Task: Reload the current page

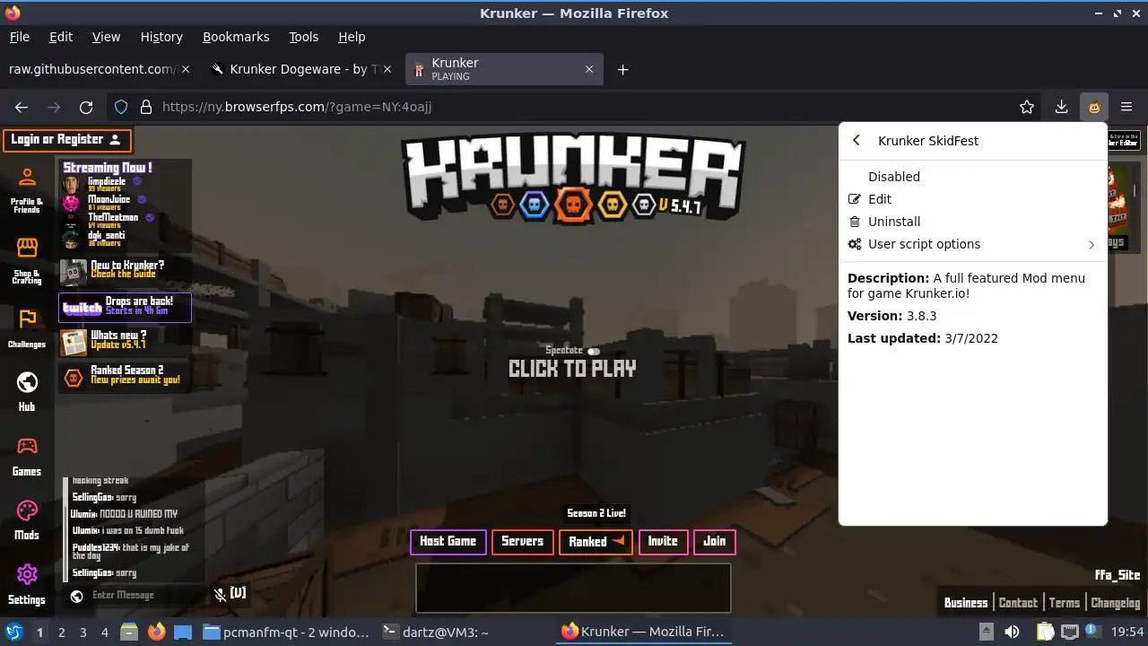Action: click(x=86, y=107)
